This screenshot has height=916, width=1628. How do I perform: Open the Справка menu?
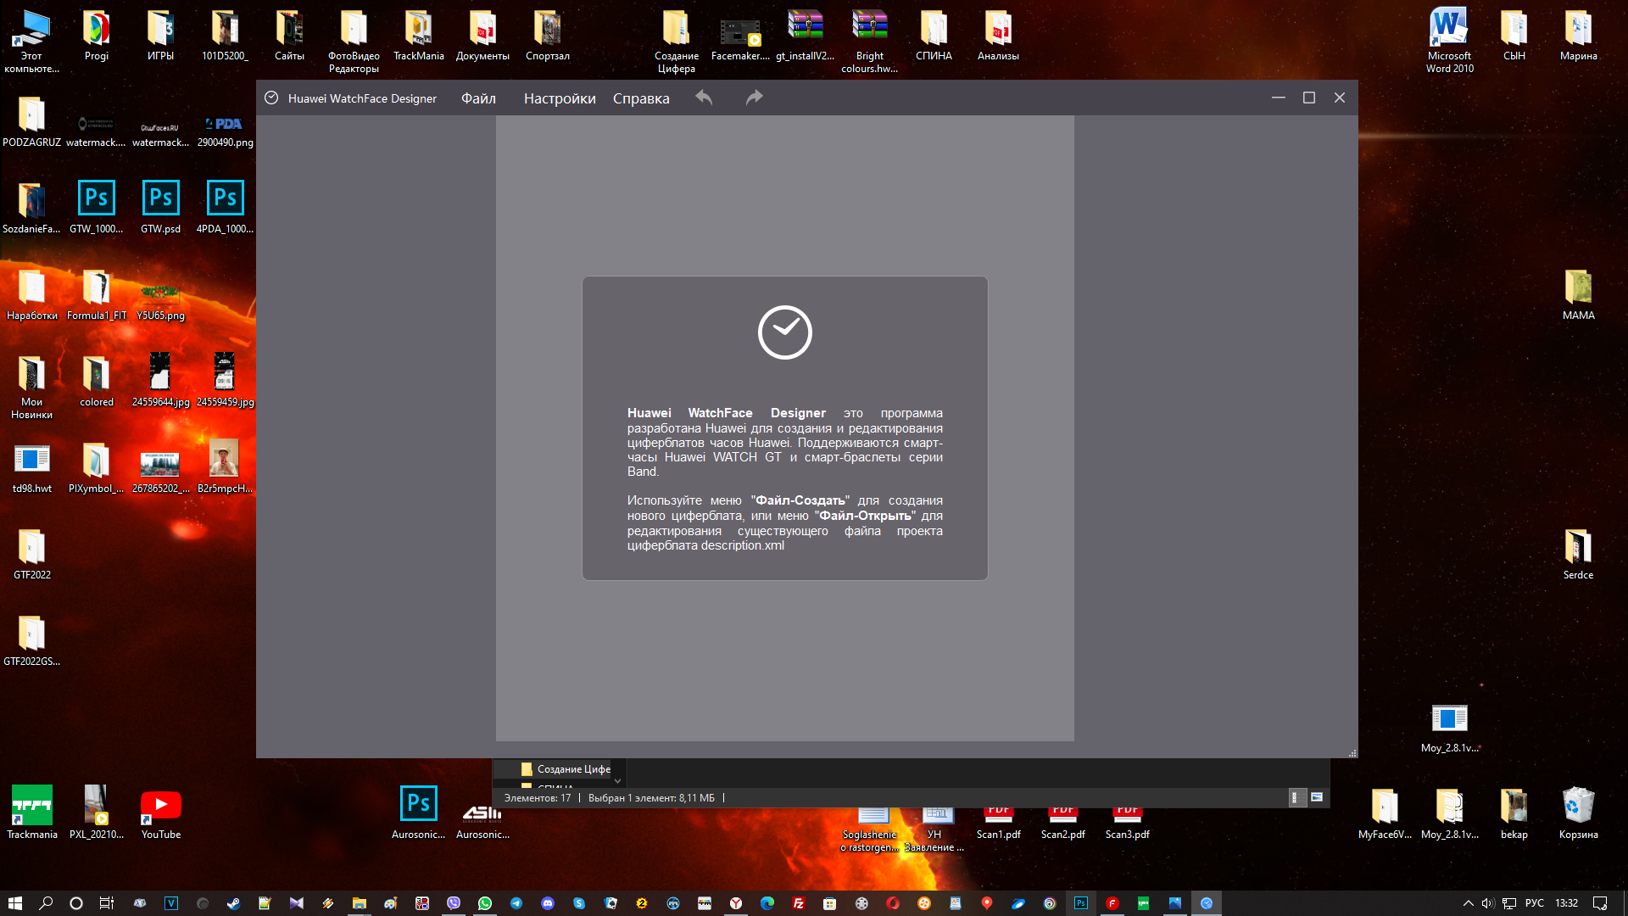coord(641,98)
